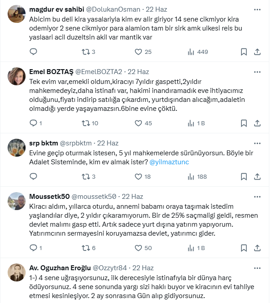Reply to magdur ev sahibi's tweet
The image size is (272, 303).
[33, 52]
